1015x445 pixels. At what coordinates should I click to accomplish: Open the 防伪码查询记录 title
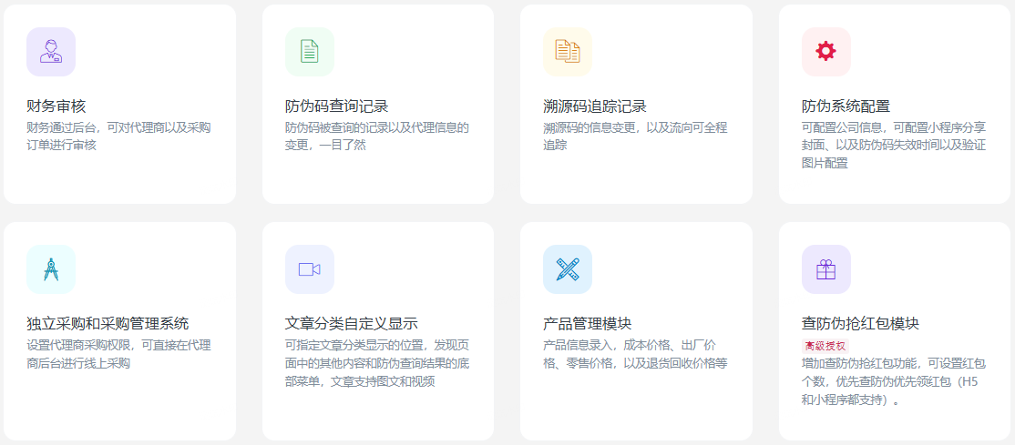(336, 106)
